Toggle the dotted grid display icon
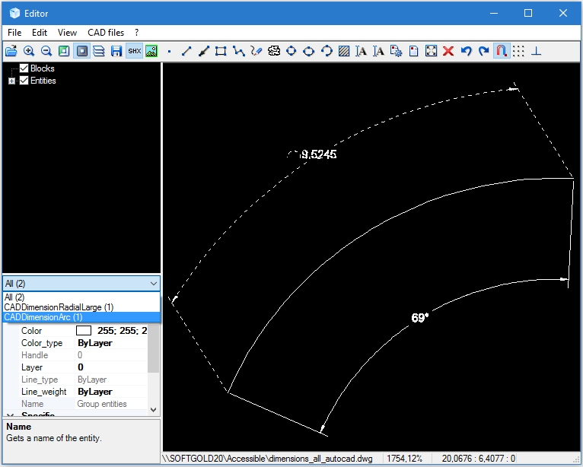583x467 pixels. click(518, 51)
